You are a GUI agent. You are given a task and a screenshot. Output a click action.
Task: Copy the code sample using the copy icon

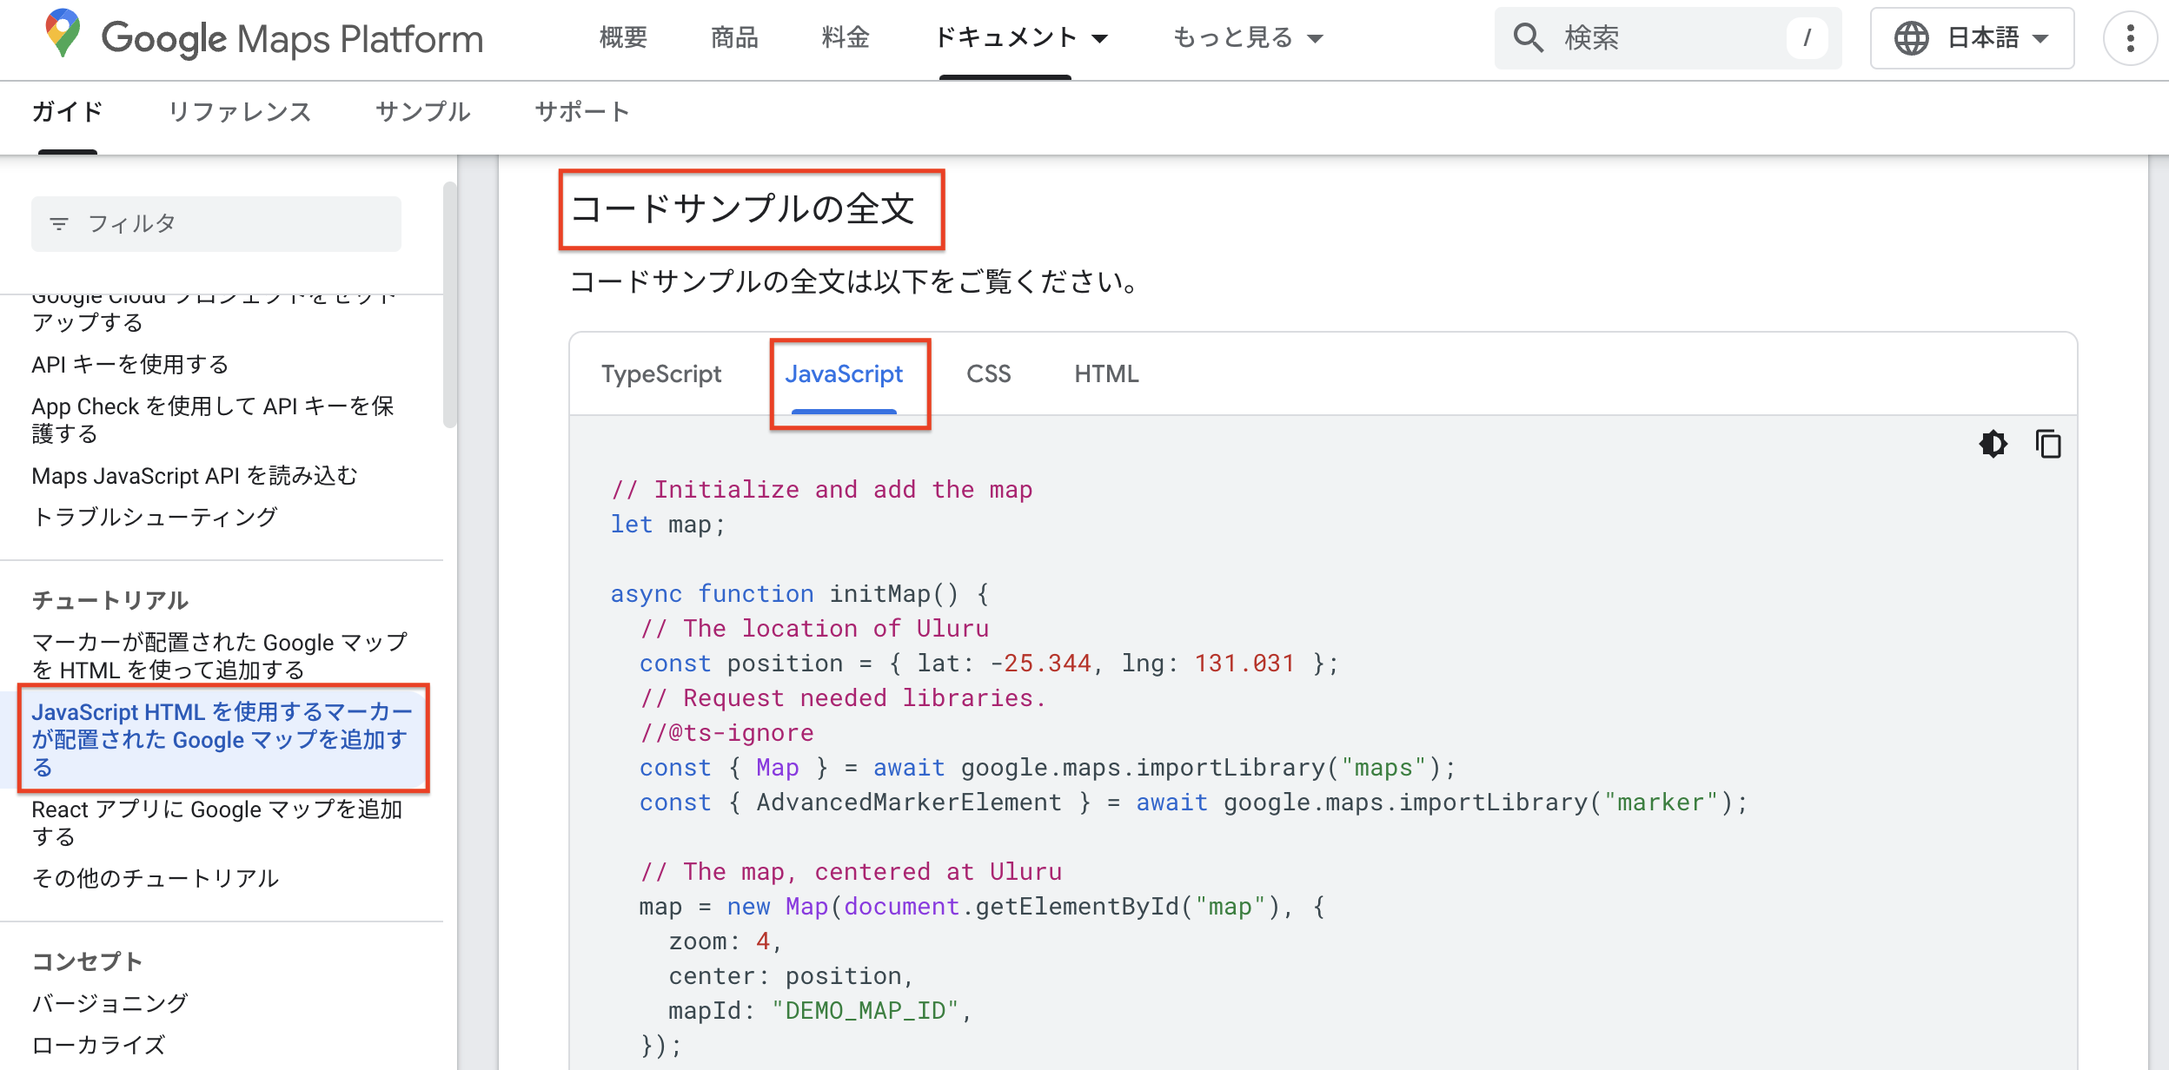[x=2048, y=445]
